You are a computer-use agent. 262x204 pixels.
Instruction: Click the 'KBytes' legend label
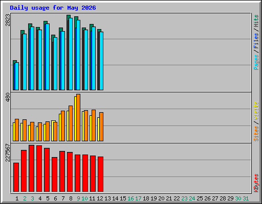[x=256, y=183]
